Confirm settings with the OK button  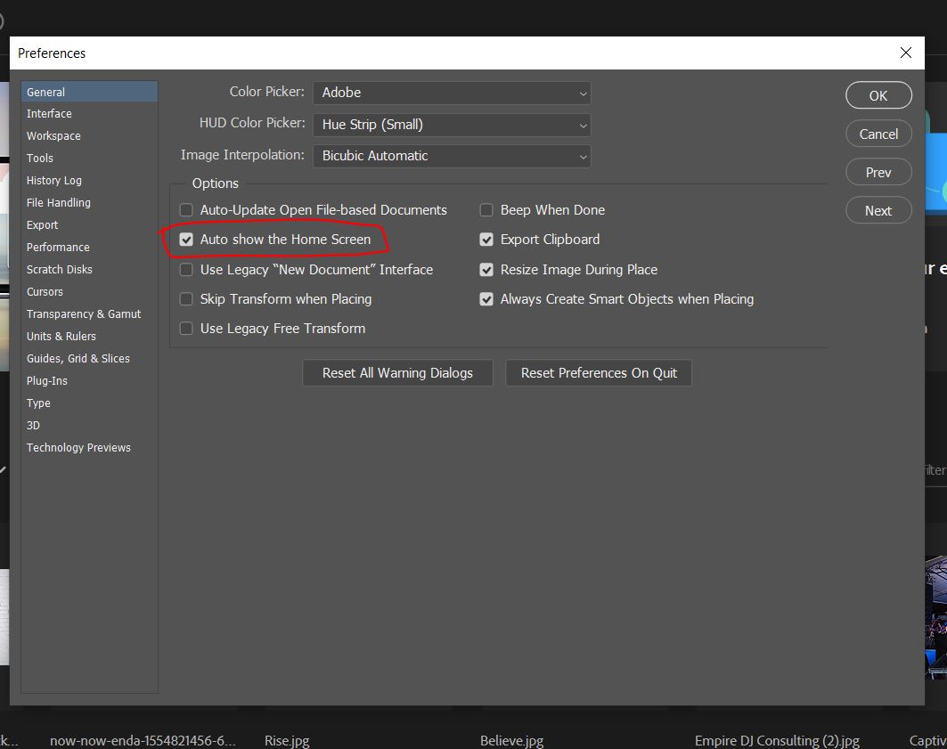(x=878, y=95)
